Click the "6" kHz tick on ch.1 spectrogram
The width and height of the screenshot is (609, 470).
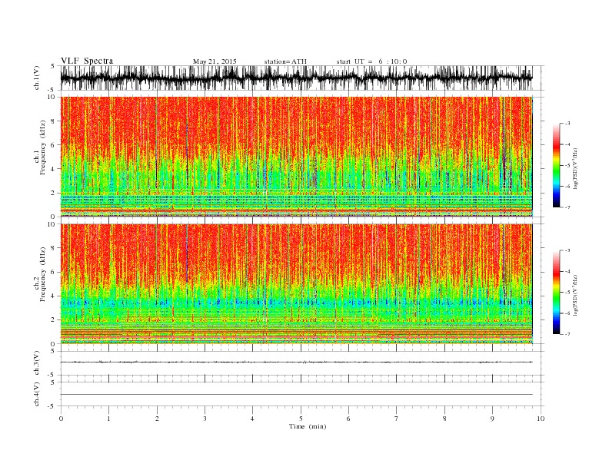(54, 145)
